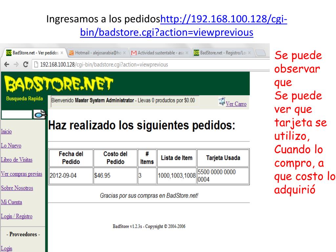Click the 2012-09-04 date cell

[x=71, y=176]
